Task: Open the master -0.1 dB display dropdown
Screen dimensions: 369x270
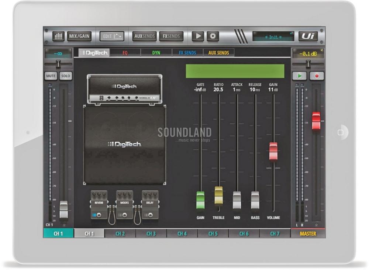Action: coord(308,53)
